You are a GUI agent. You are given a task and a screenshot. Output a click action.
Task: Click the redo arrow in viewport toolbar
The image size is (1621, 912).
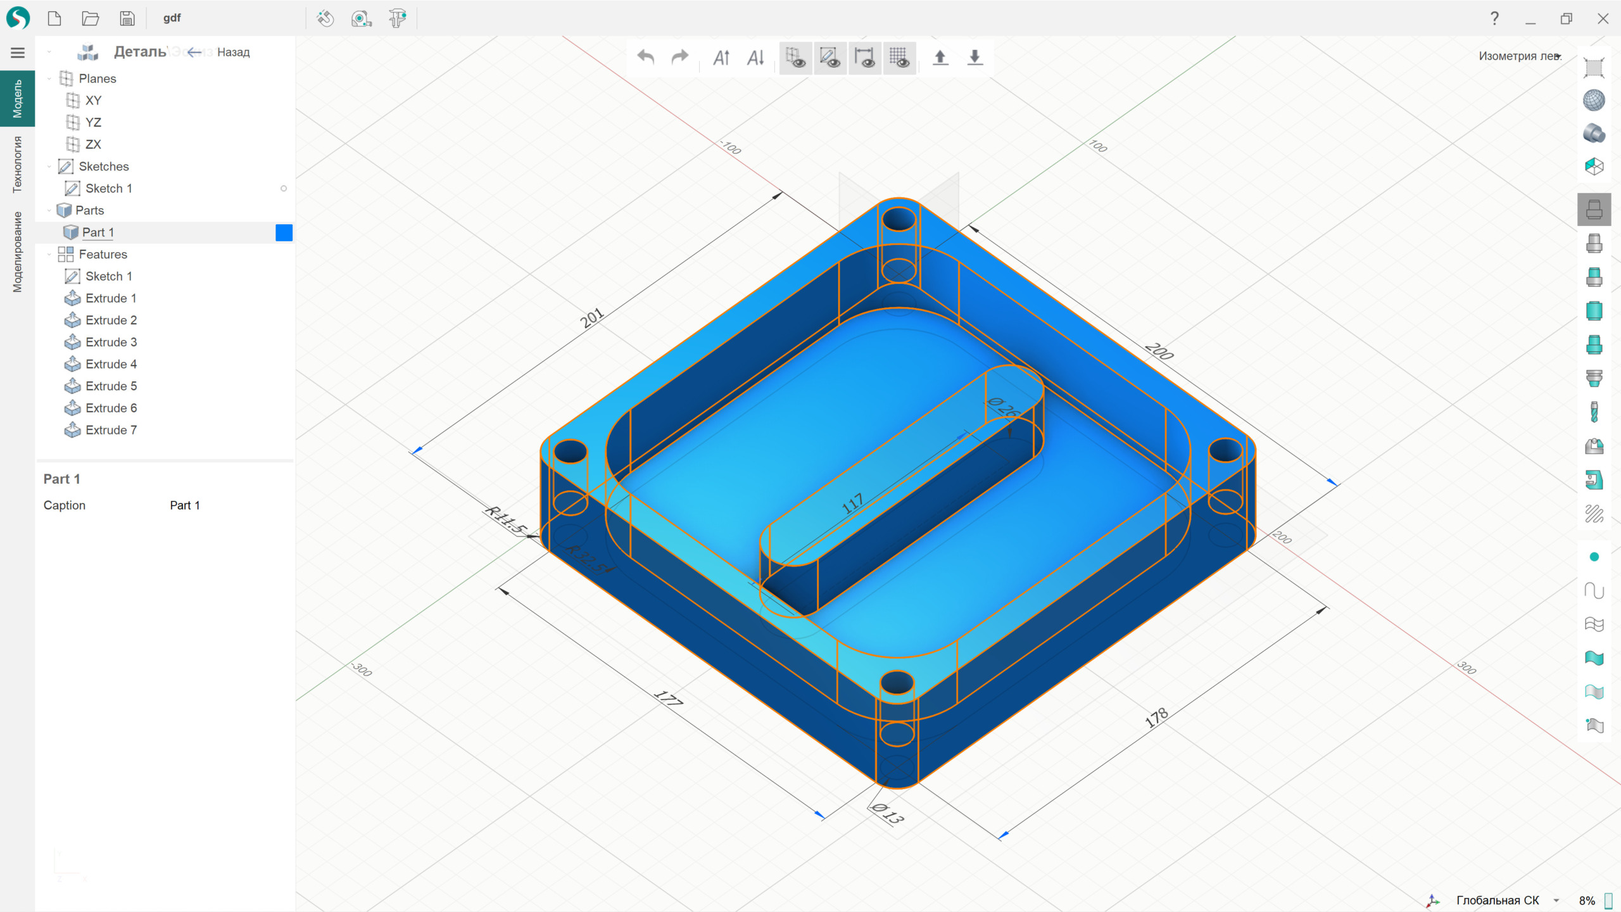pyautogui.click(x=679, y=58)
